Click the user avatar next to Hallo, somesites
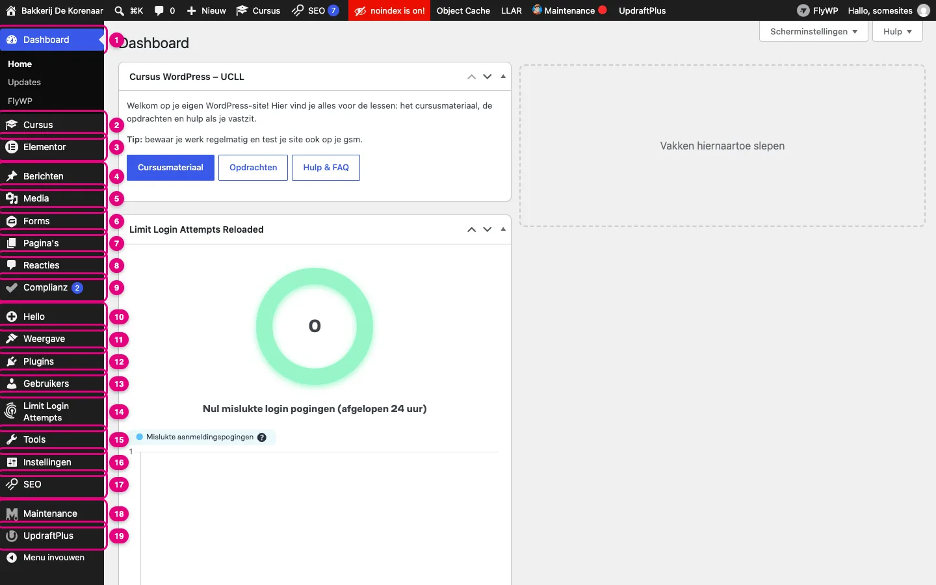 coord(923,10)
